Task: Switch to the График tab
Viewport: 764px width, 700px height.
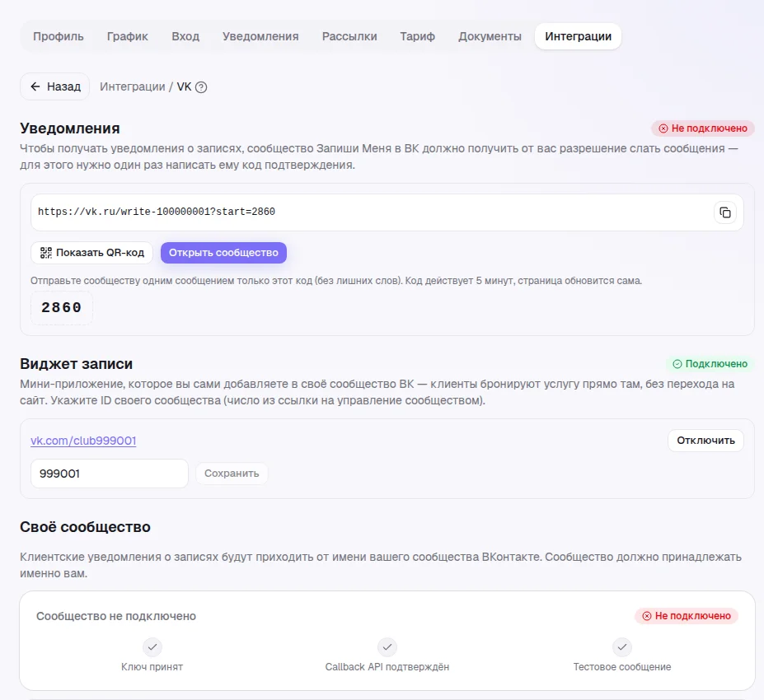Action: (x=128, y=36)
